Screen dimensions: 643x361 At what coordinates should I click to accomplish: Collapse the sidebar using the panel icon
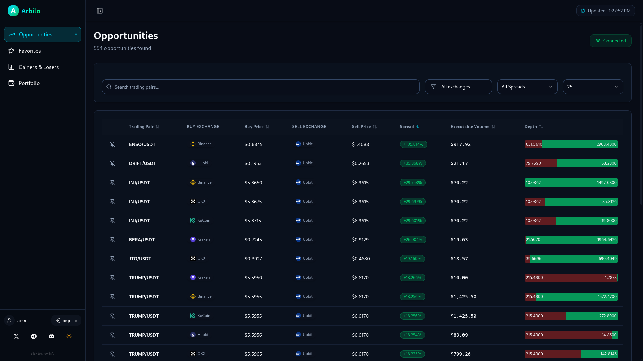(99, 11)
